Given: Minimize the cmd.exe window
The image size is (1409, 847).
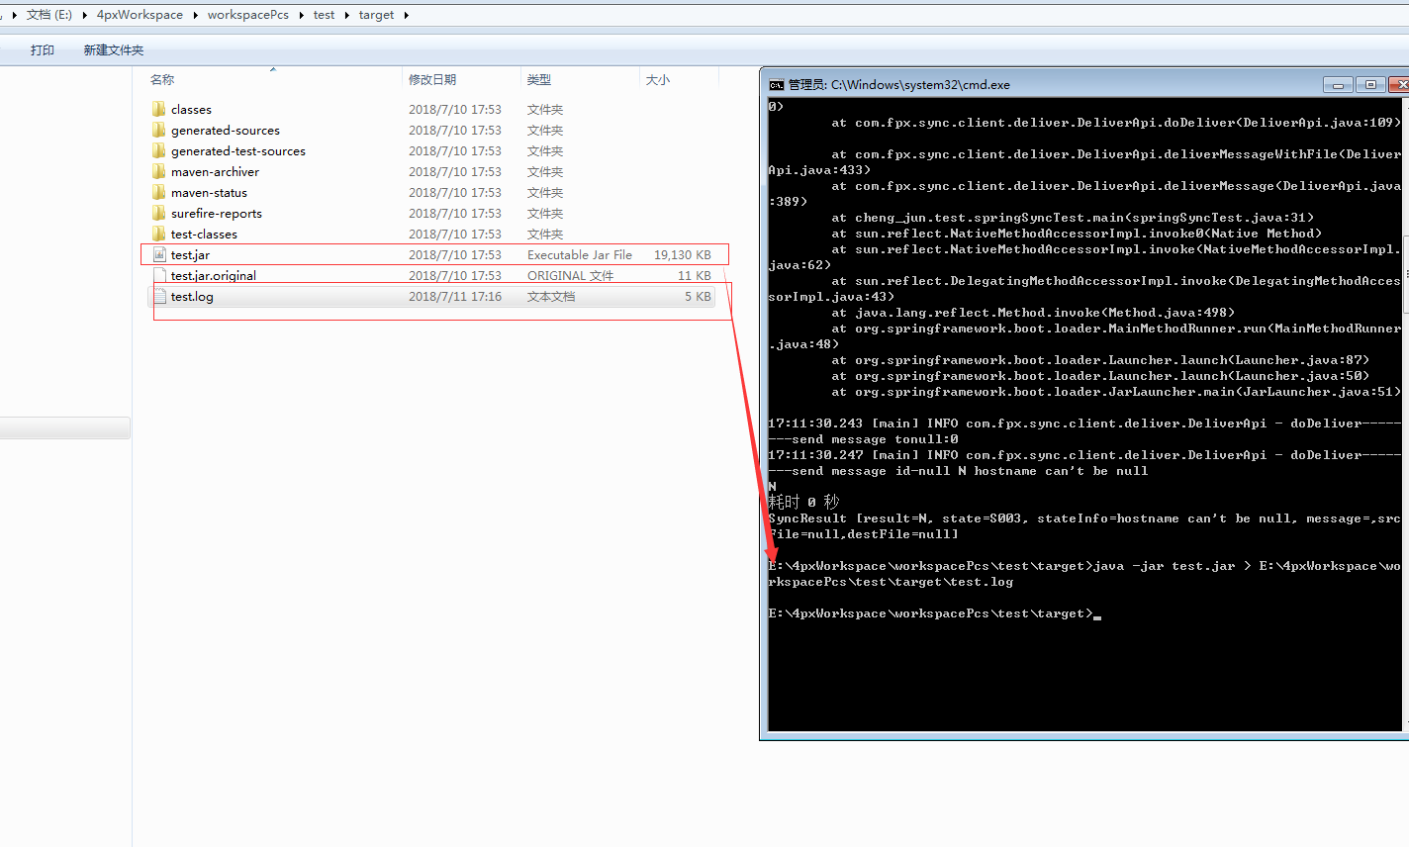Looking at the screenshot, I should [x=1338, y=85].
